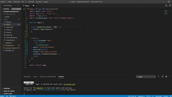This screenshot has width=172, height=97.
Task: Open index.js file
Action: tap(9, 32)
